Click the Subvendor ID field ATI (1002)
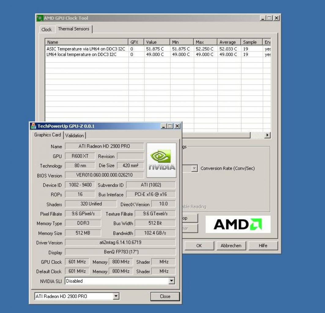The height and width of the screenshot is (313, 325). click(151, 185)
